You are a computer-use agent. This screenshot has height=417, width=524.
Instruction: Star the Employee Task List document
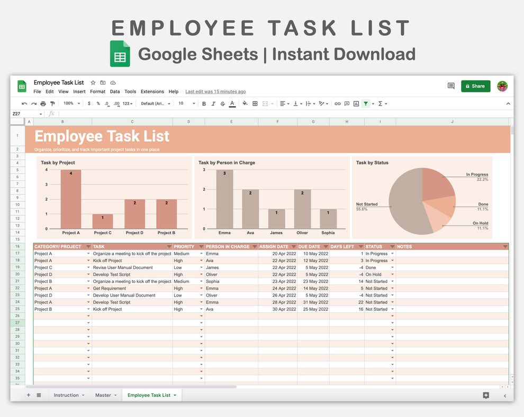[93, 82]
